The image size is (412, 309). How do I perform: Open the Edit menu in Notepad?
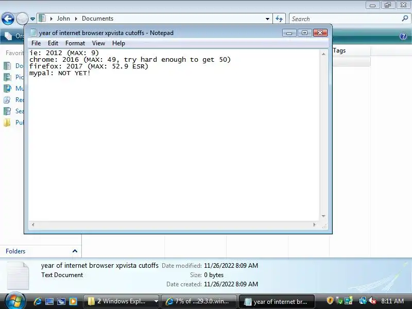pyautogui.click(x=53, y=43)
